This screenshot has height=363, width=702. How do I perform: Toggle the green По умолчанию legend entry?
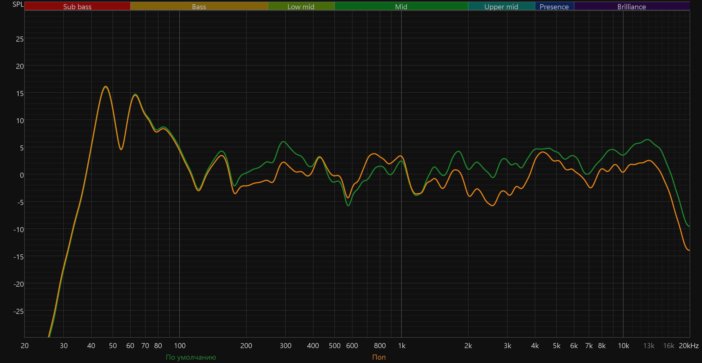click(x=191, y=357)
